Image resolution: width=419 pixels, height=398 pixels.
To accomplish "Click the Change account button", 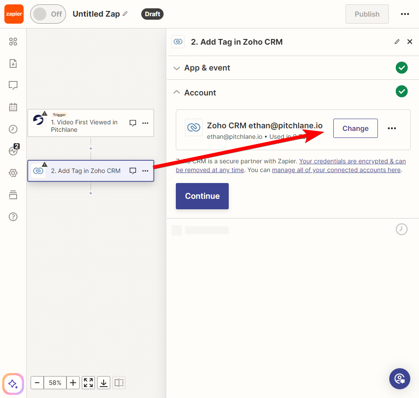I will (x=356, y=128).
